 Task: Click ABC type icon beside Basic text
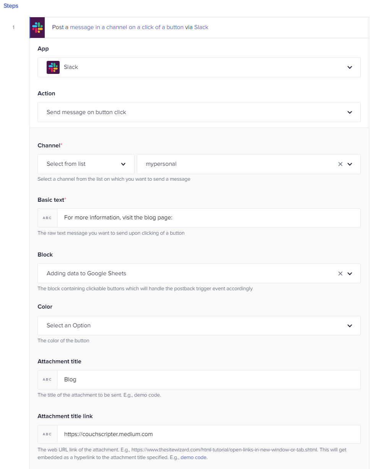coord(47,218)
